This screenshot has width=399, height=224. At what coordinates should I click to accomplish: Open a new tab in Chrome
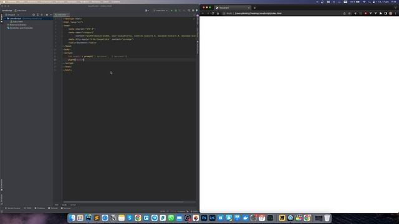point(255,8)
